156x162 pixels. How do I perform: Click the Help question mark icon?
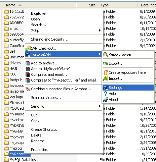point(106,94)
